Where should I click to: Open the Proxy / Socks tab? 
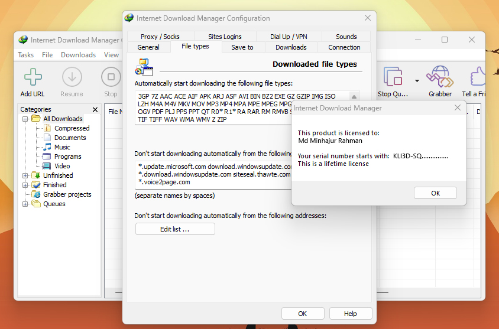click(160, 37)
